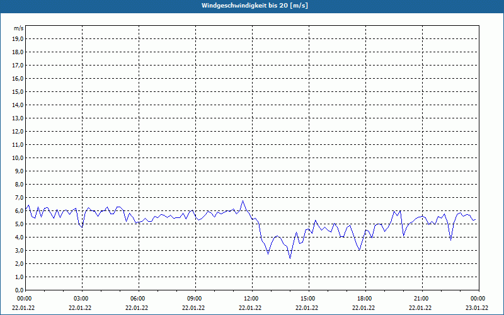Click the "00:00" time label above 23.01.22
Screen dimensions: 504x315
[478, 299]
